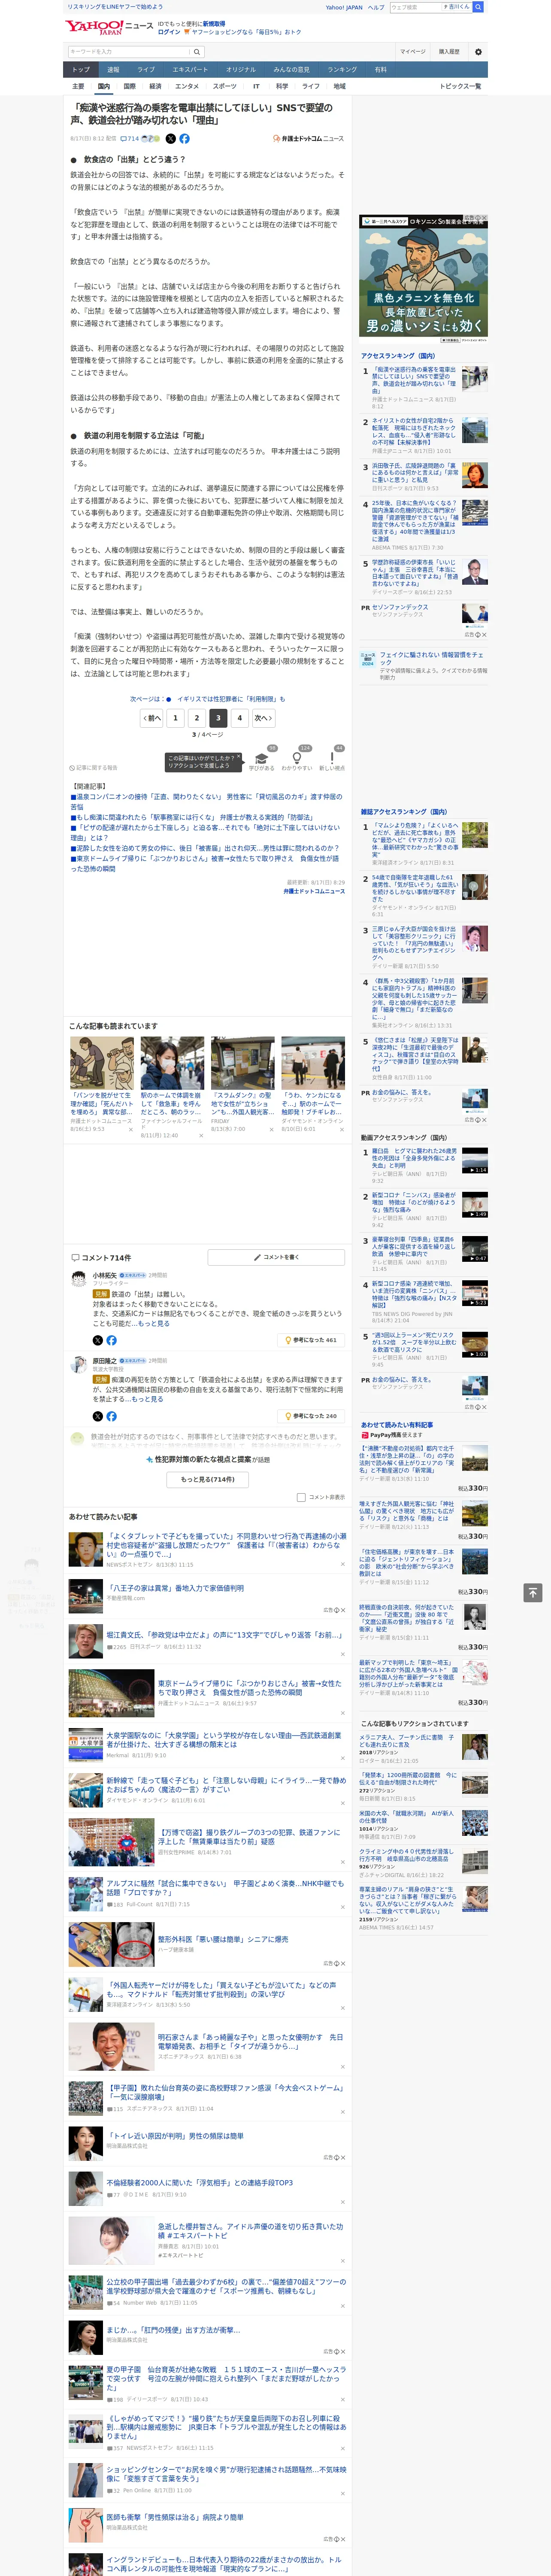Click 記事に関する報告 report icon

(x=94, y=768)
